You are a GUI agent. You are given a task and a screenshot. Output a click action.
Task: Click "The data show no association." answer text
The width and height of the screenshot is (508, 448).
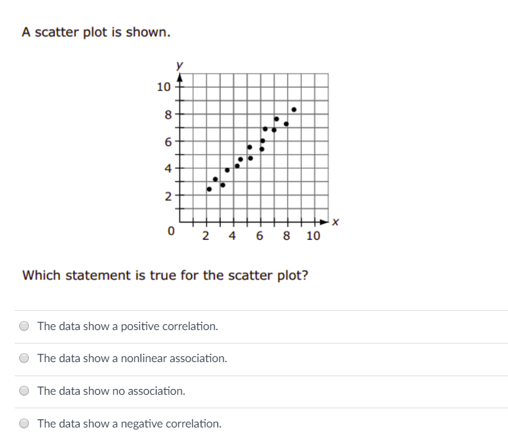pos(111,390)
